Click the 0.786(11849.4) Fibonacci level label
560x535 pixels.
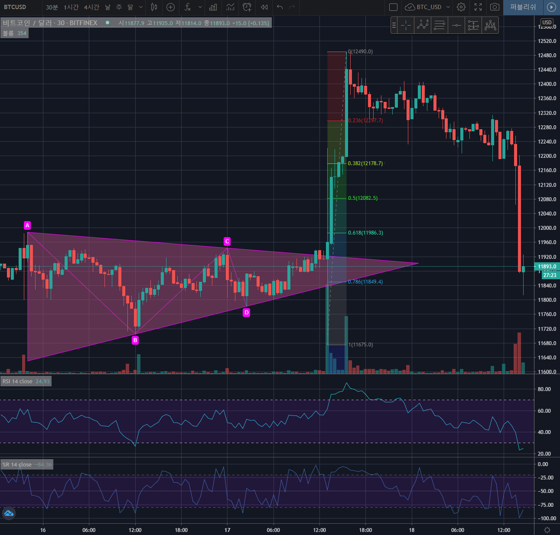[365, 282]
